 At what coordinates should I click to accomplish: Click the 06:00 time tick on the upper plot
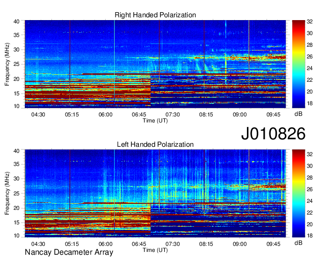105,115
